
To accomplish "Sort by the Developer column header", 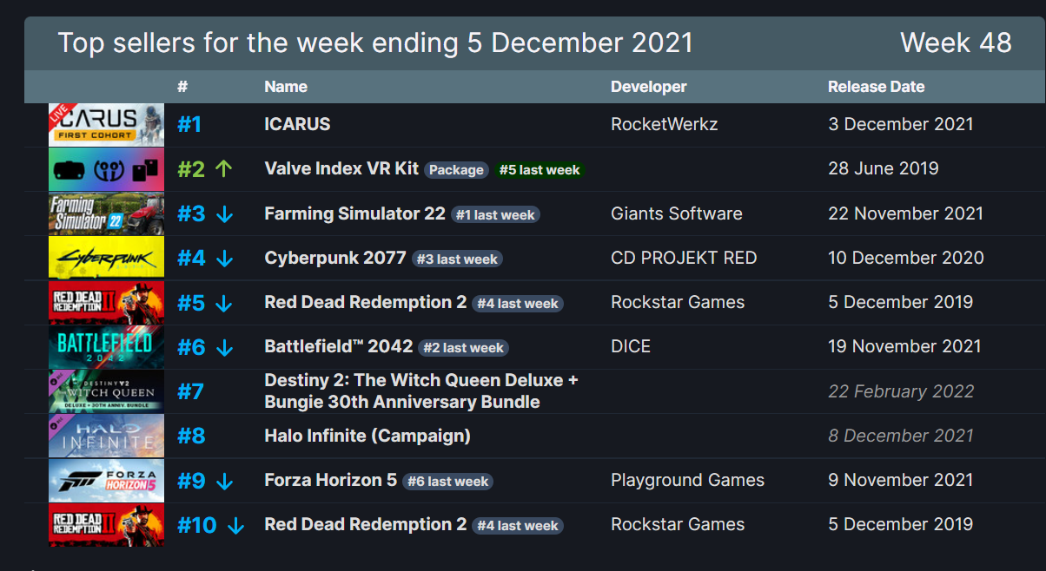I will tap(648, 87).
